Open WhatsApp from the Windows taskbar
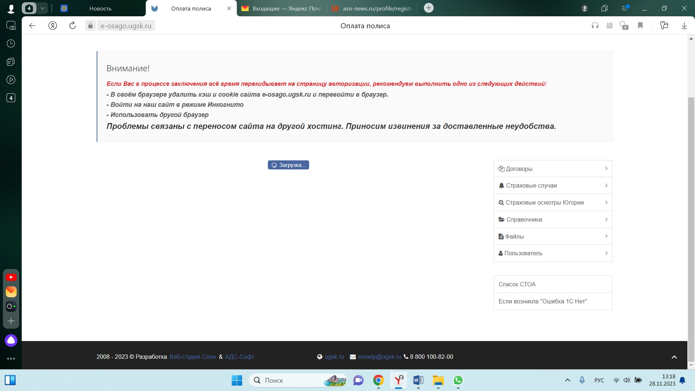This screenshot has width=695, height=391. [x=458, y=380]
